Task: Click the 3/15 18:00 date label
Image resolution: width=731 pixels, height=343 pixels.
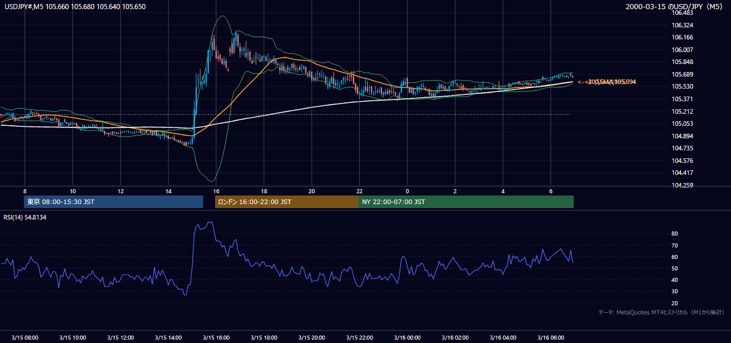Action: (x=264, y=338)
